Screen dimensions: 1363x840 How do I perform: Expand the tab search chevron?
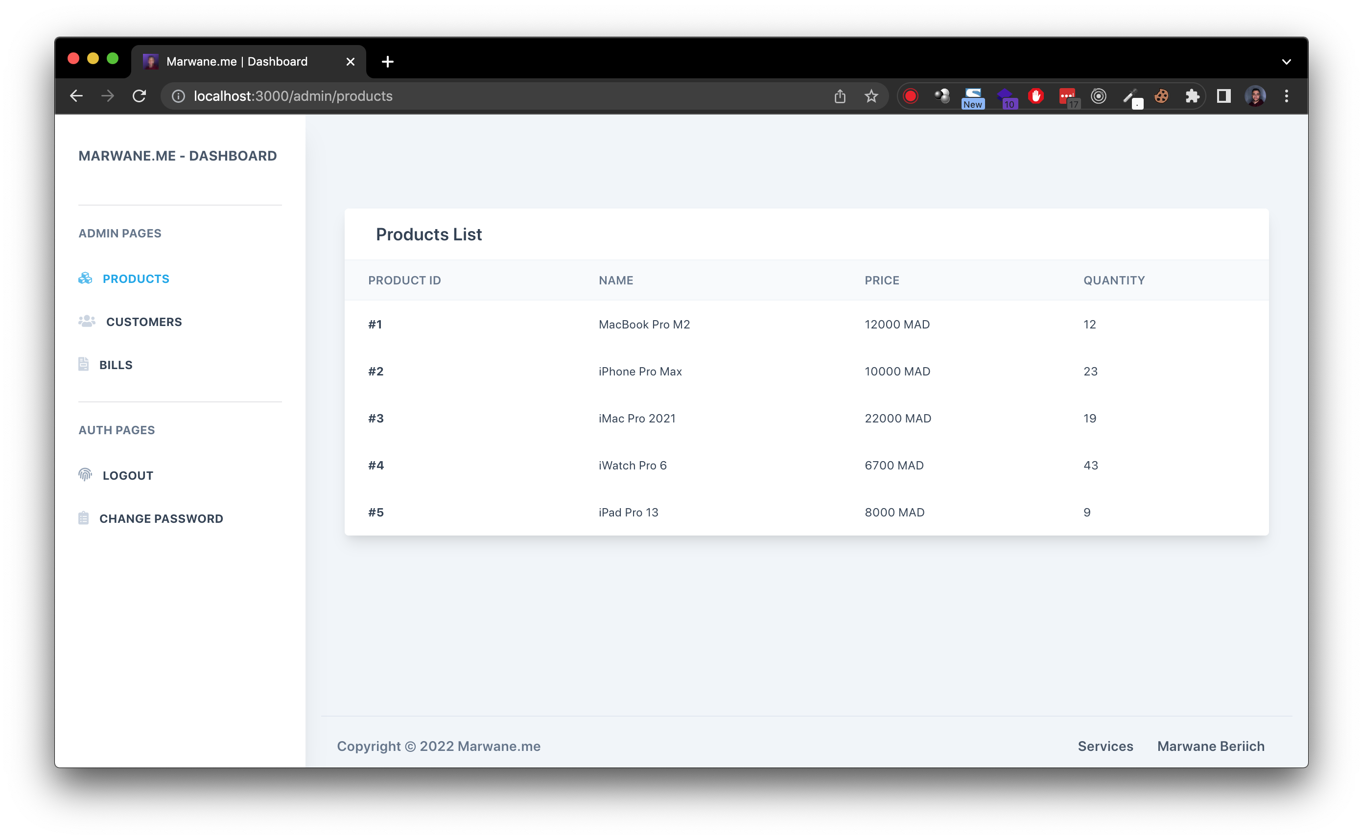(1286, 62)
